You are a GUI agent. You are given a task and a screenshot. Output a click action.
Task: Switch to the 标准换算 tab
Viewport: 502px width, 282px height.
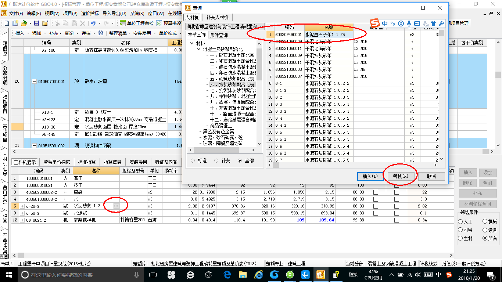coord(87,162)
